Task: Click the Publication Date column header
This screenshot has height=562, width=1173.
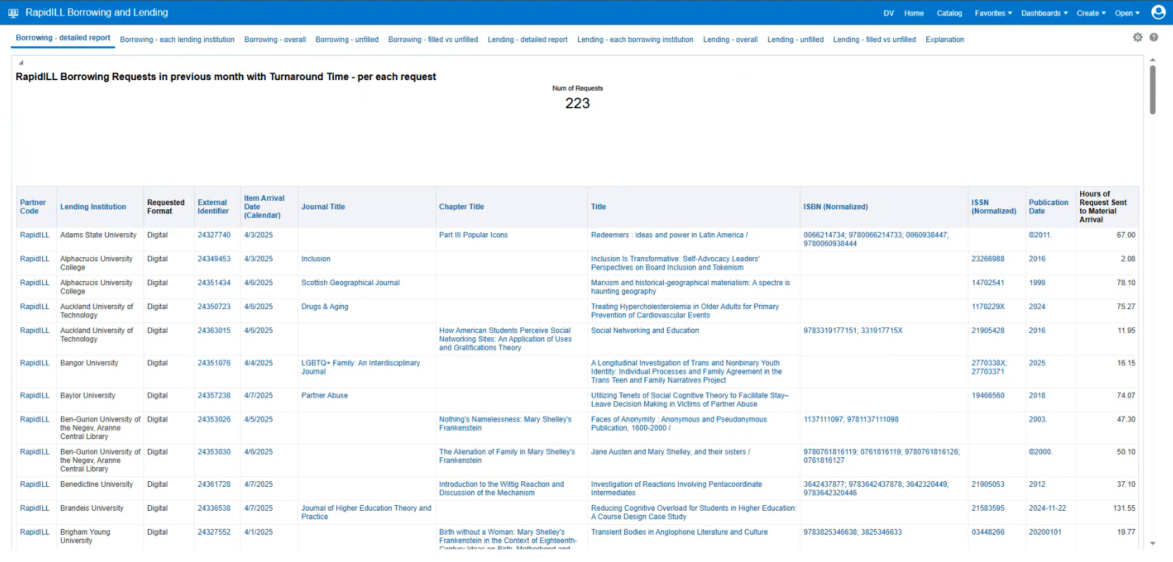Action: 1049,207
